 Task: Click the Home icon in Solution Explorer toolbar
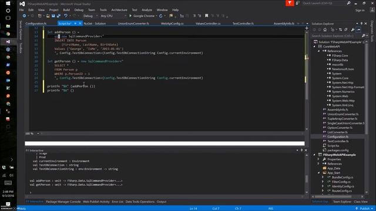click(x=325, y=30)
